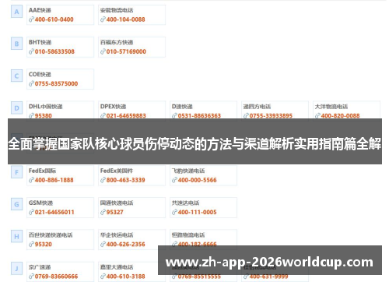Viewport: 389px width, 282px height.
Task: Select the D速快递 card title
Action: pos(182,107)
